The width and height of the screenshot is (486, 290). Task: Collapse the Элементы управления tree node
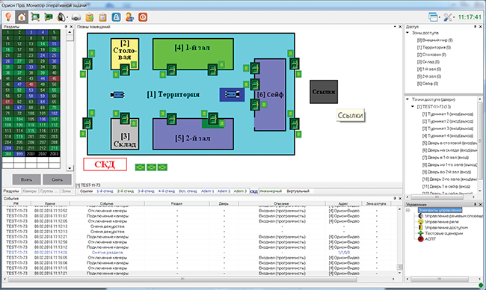coord(408,210)
